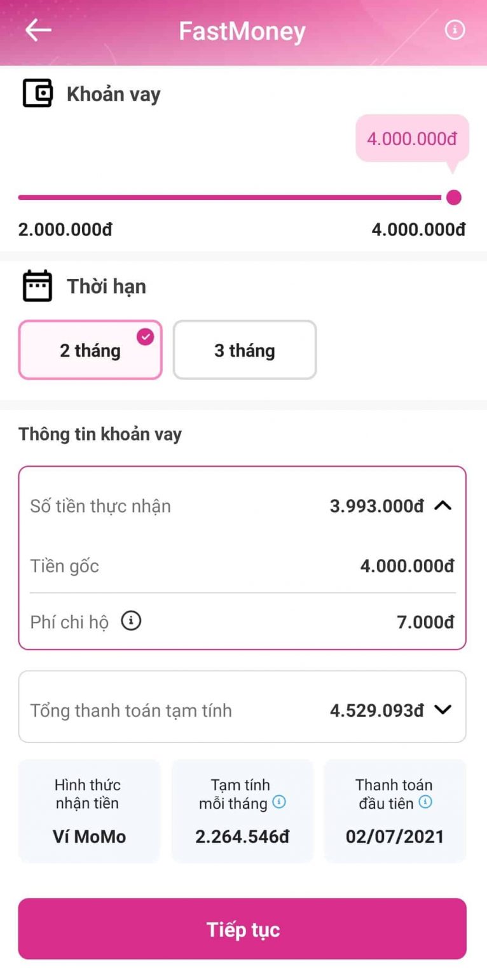Tap the back arrow in the FastMoney header
487x978 pixels.
[38, 29]
